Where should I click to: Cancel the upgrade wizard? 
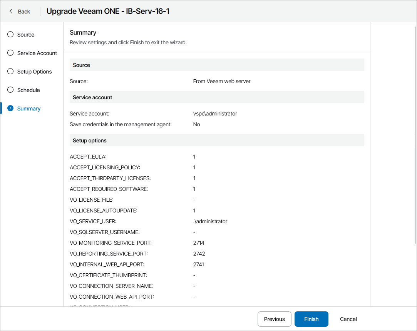click(x=348, y=319)
